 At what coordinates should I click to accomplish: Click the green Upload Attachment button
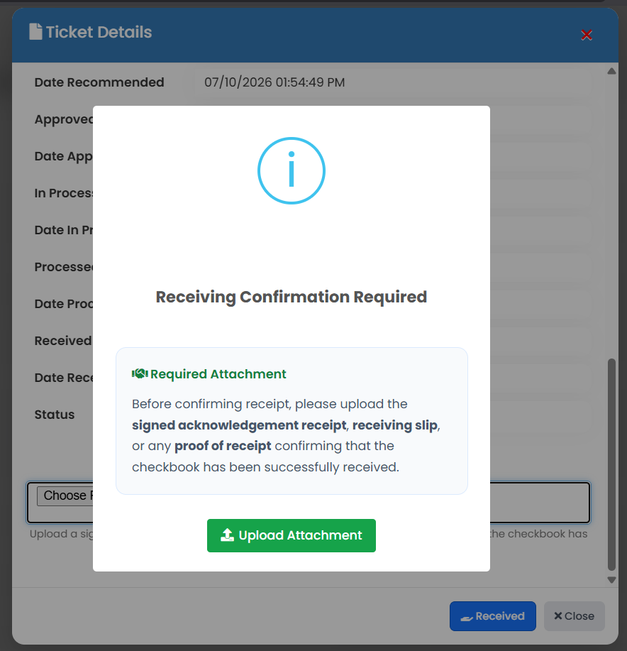292,535
